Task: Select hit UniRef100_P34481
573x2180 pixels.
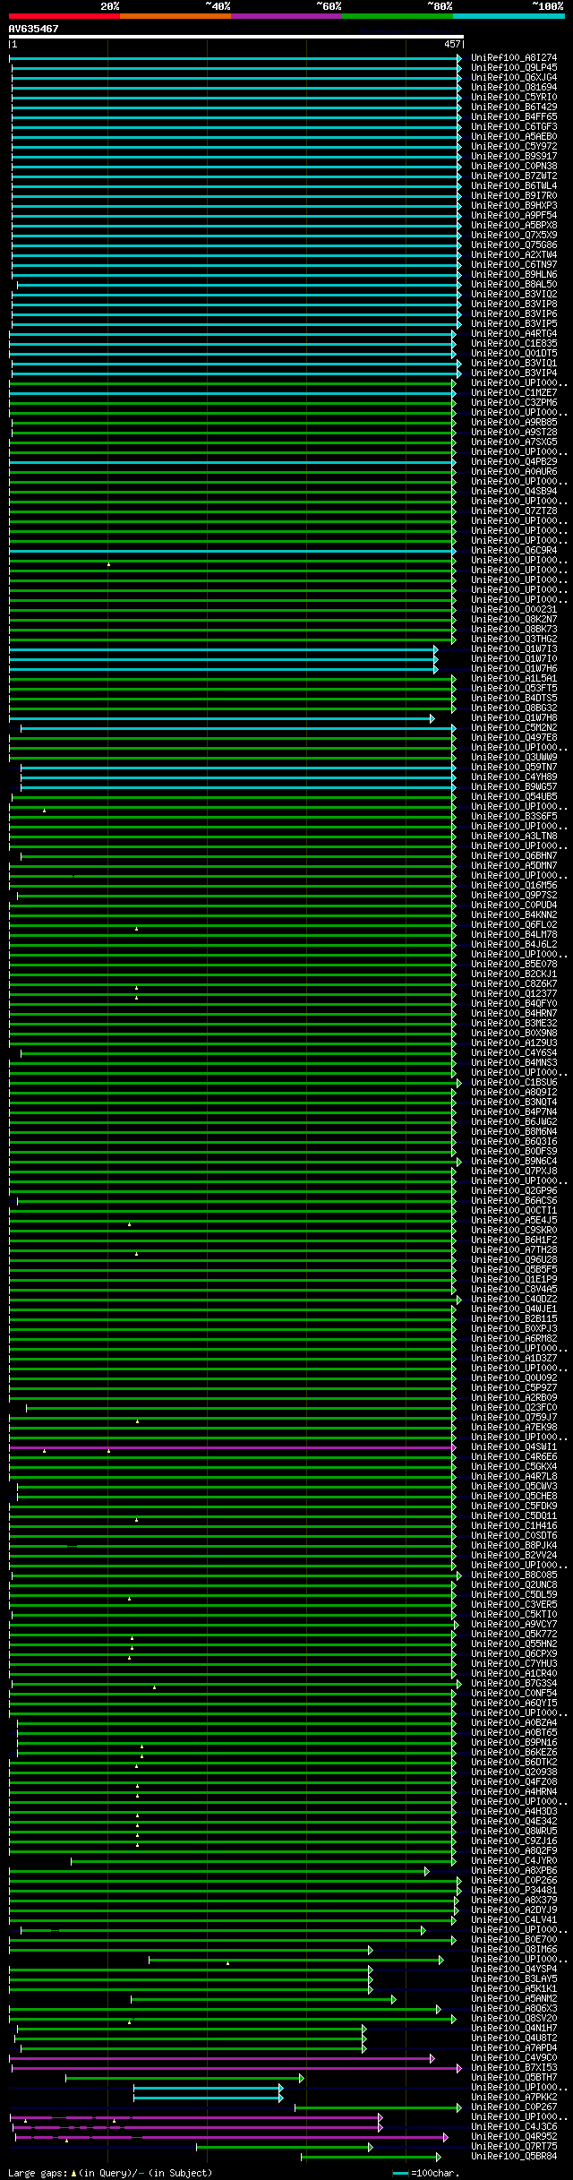Action: coord(514,1890)
